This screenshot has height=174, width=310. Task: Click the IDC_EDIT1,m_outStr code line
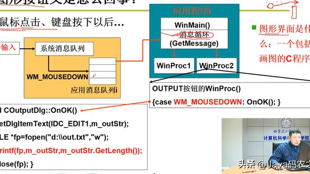(64, 124)
